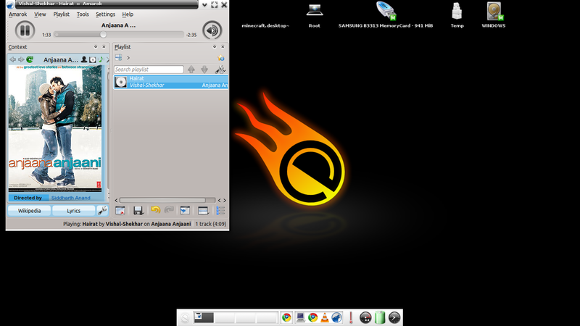The height and width of the screenshot is (326, 580).
Task: Redo the playlist change
Action: tap(169, 210)
